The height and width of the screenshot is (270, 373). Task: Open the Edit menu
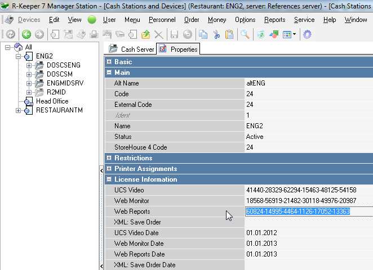point(54,20)
